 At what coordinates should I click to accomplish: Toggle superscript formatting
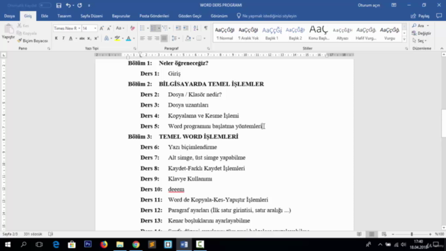tap(96, 38)
